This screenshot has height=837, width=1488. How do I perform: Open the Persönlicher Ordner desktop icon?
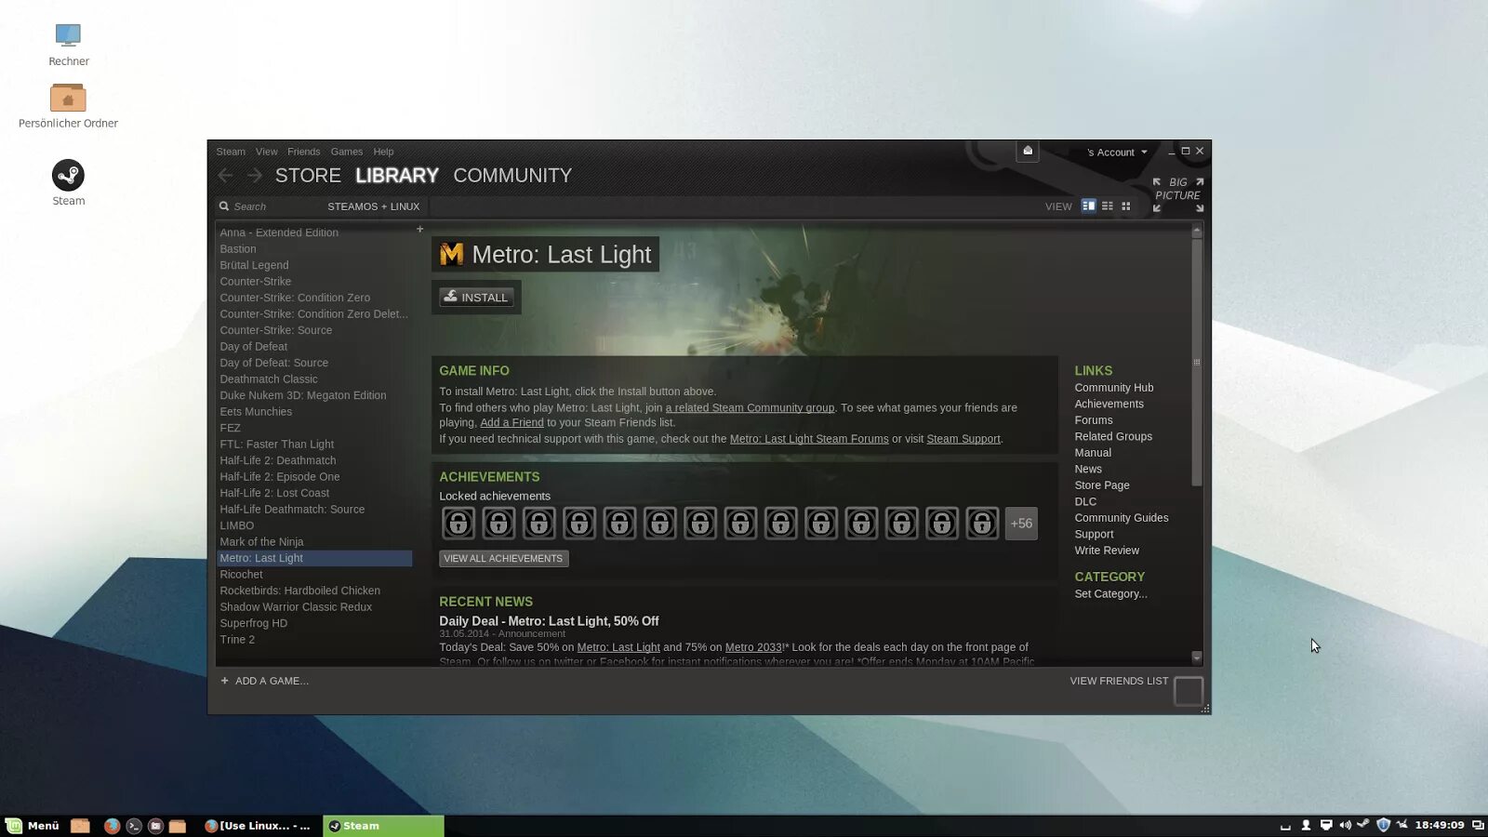(x=68, y=105)
